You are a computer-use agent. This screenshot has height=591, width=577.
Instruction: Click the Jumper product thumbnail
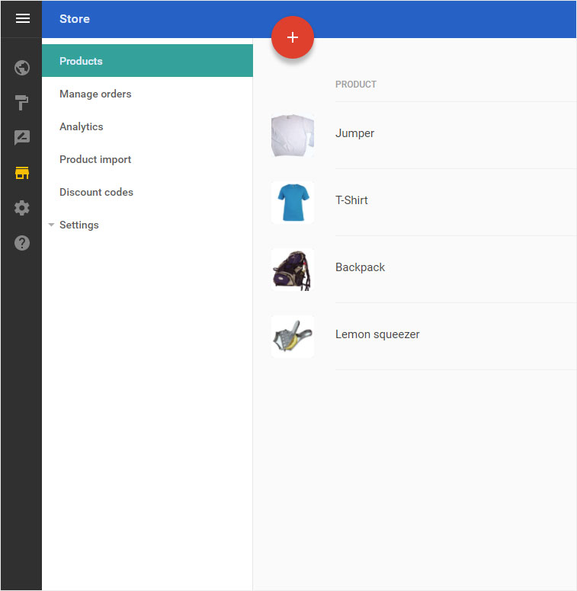[x=292, y=136]
